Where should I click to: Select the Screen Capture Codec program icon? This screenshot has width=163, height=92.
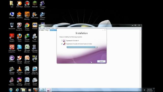pyautogui.click(x=64, y=44)
